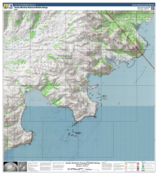Click the QR code in the header
This screenshot has width=158, height=175.
(152, 8)
